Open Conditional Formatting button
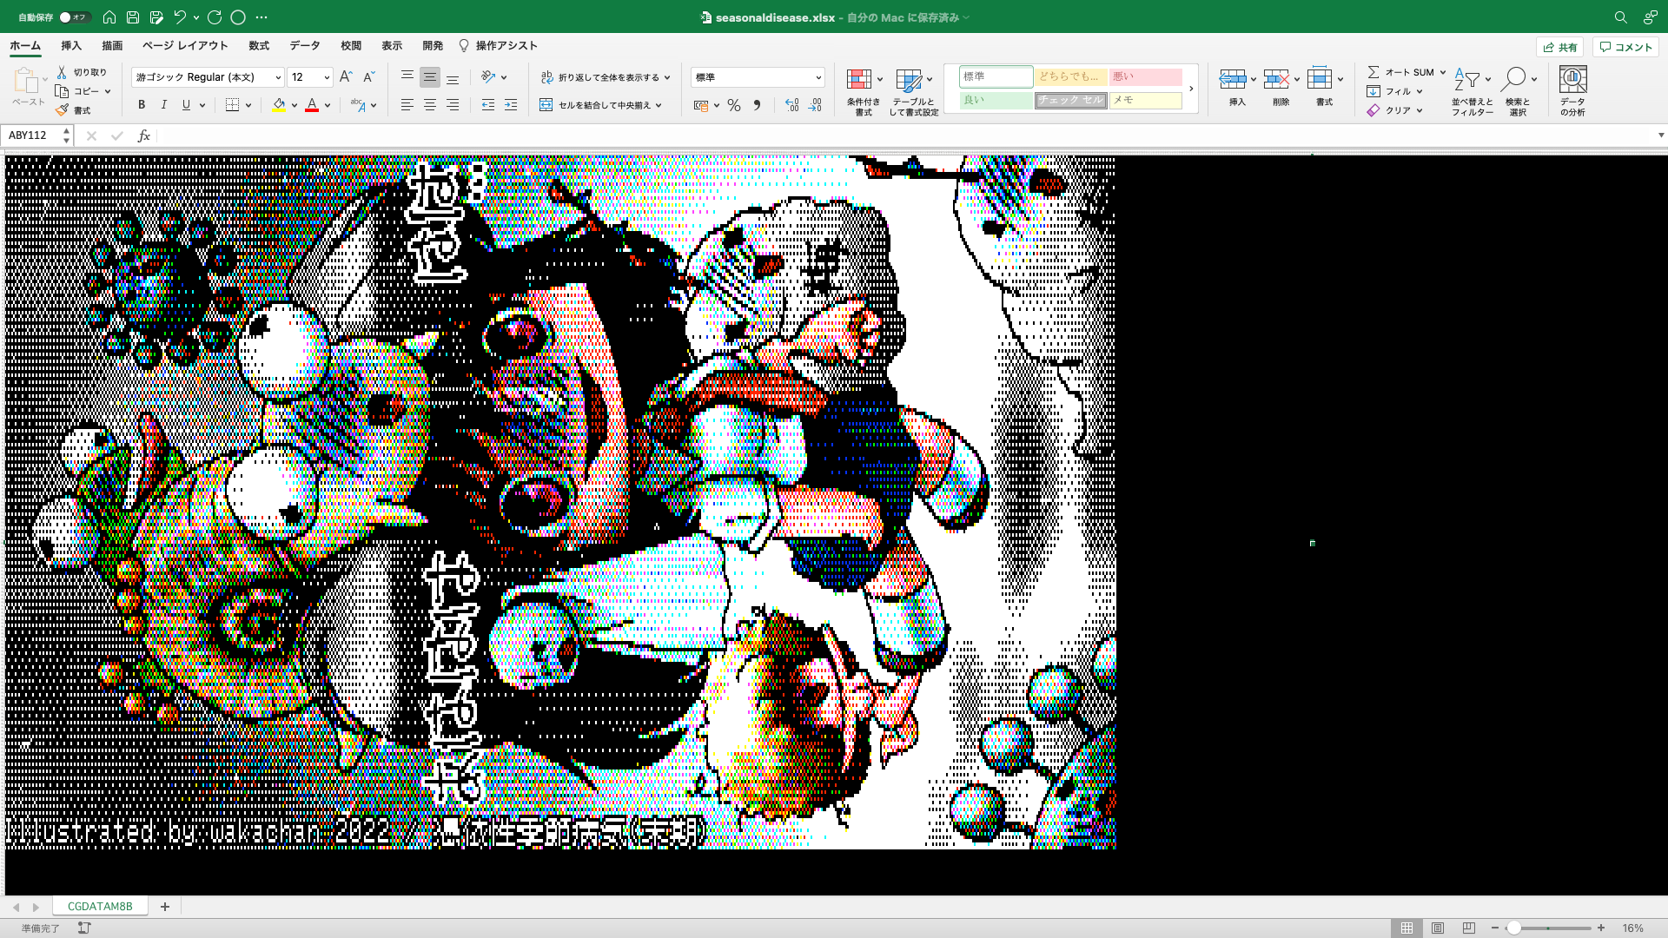The image size is (1668, 938). [864, 92]
